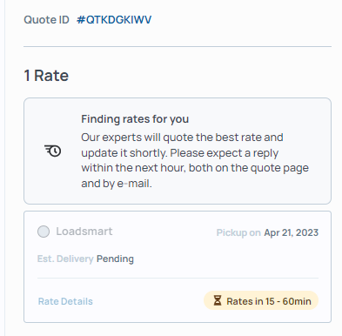Select the Loadsmart radio button
The width and height of the screenshot is (342, 336).
44,232
